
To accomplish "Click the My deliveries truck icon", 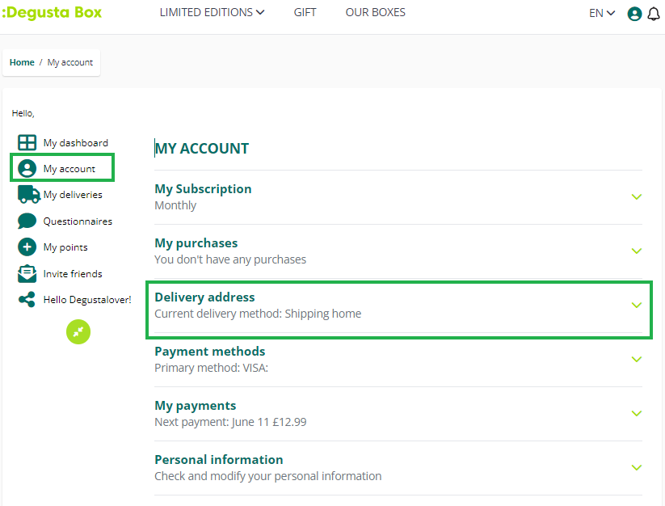I will click(x=28, y=195).
